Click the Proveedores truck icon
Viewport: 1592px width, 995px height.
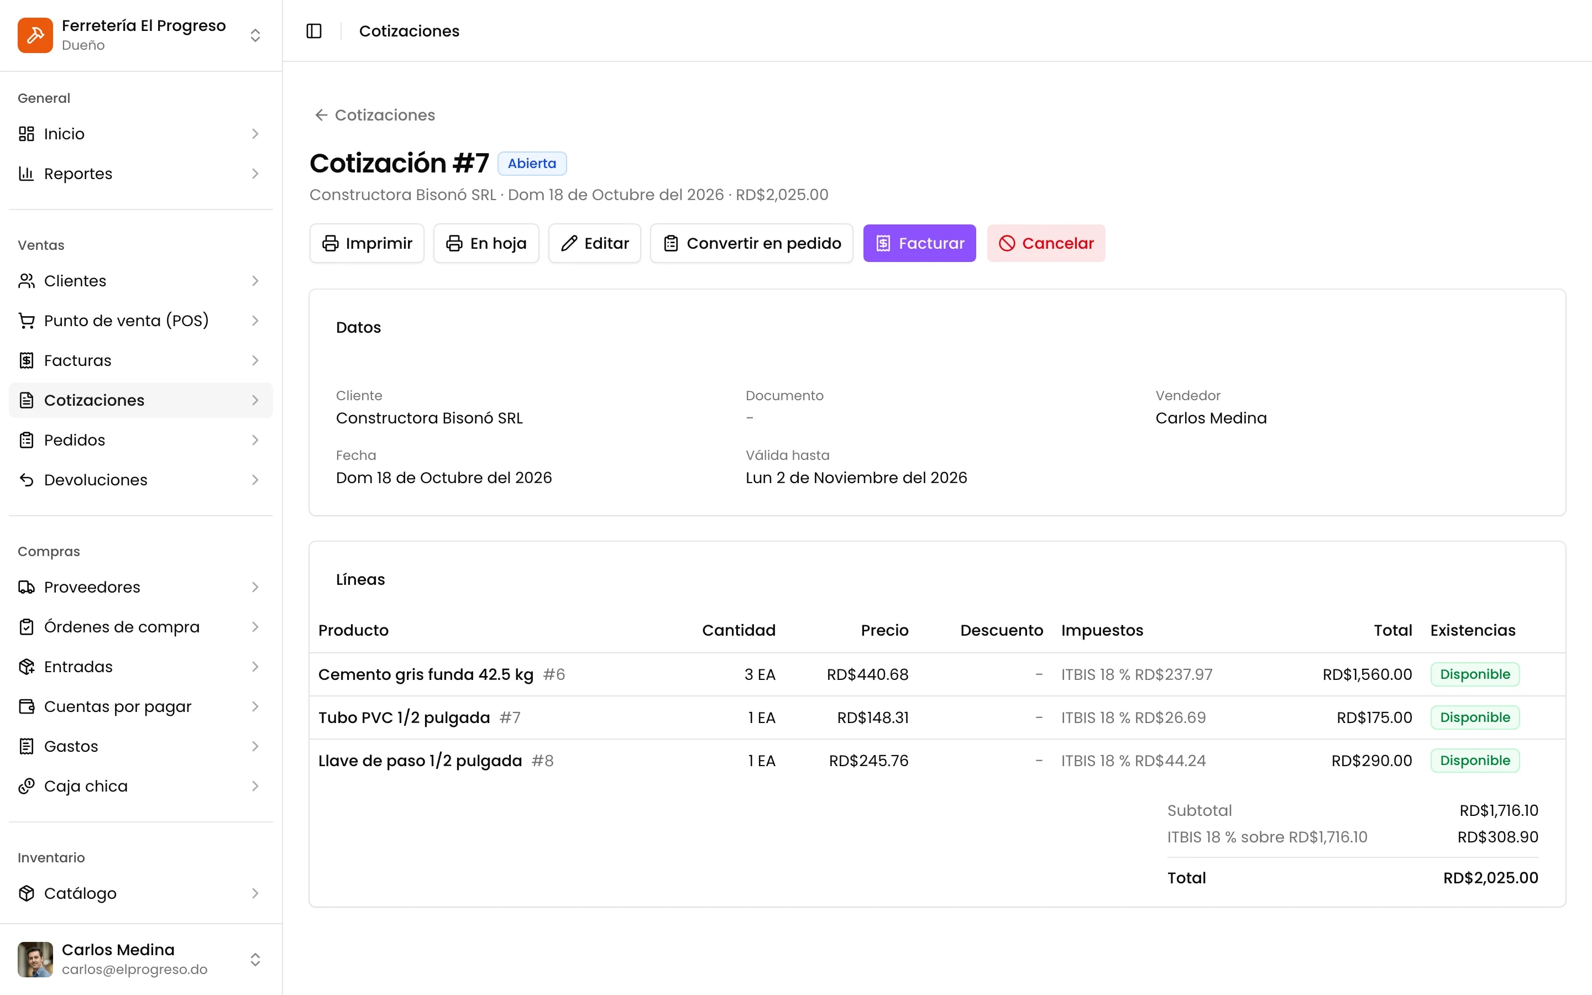point(27,587)
